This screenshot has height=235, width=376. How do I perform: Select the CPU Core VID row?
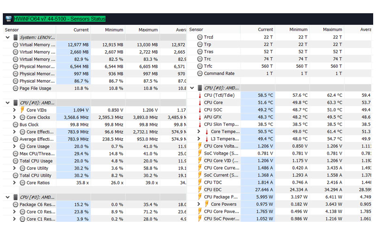point(280,161)
